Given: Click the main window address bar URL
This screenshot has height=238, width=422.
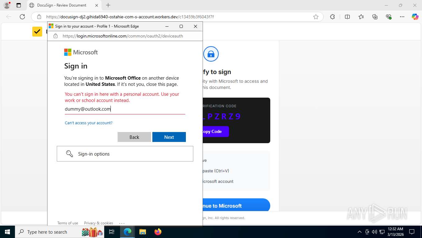Looking at the screenshot, I should [130, 17].
